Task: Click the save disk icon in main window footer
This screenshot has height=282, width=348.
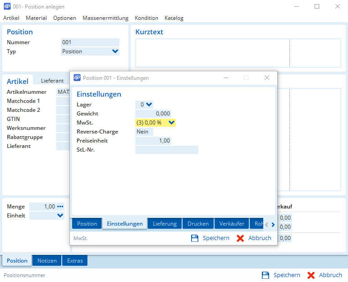Action: coord(266,275)
